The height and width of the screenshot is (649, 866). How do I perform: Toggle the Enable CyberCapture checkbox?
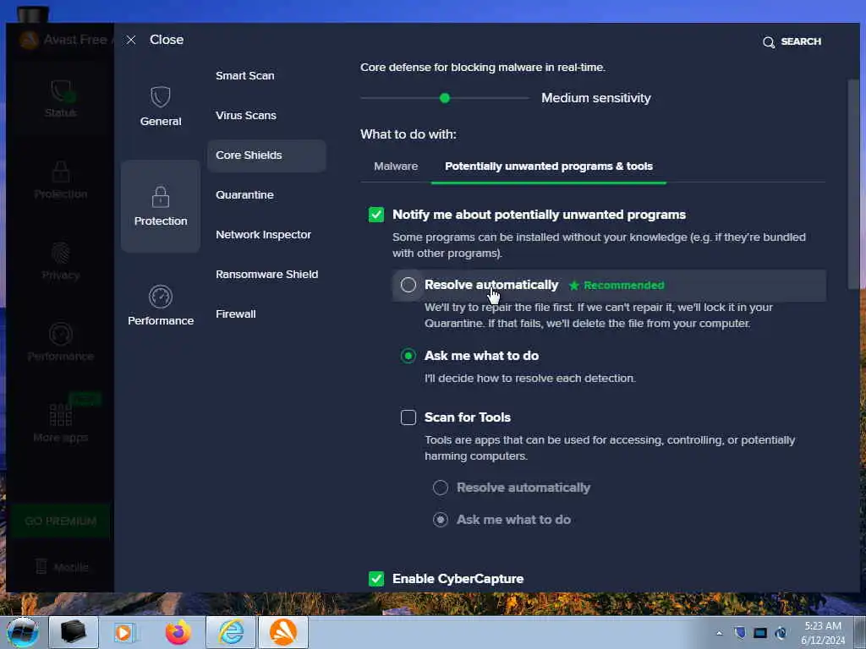376,578
